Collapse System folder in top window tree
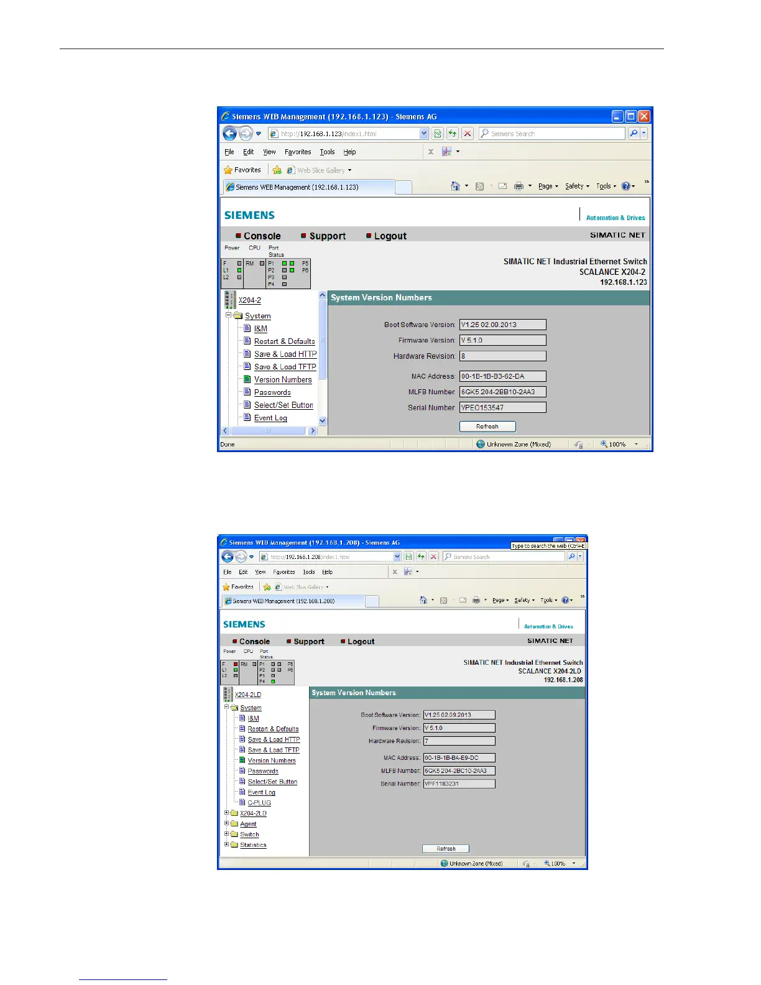The width and height of the screenshot is (761, 985). [228, 315]
